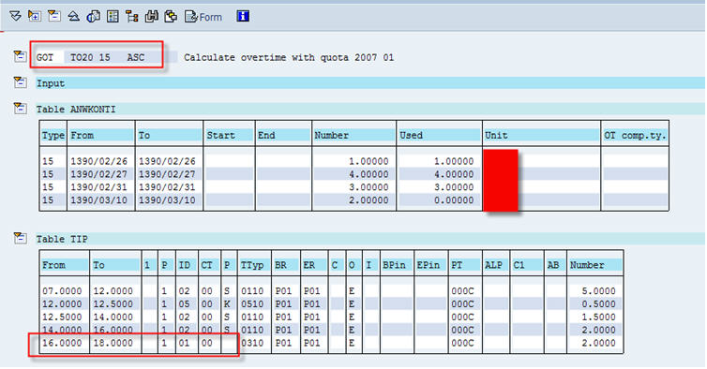Click the hierarchy tree toolbar icon
707x369 pixels.
coord(132,17)
